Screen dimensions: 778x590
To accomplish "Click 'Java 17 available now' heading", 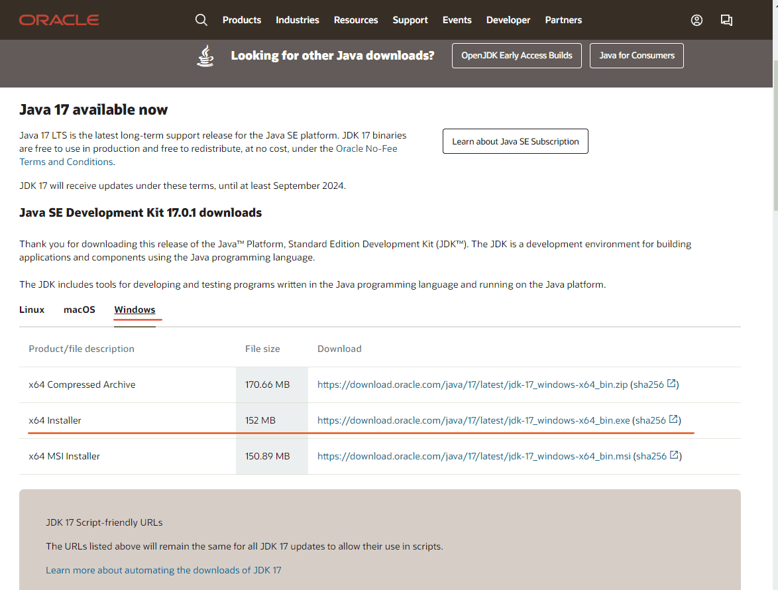I will coord(93,109).
